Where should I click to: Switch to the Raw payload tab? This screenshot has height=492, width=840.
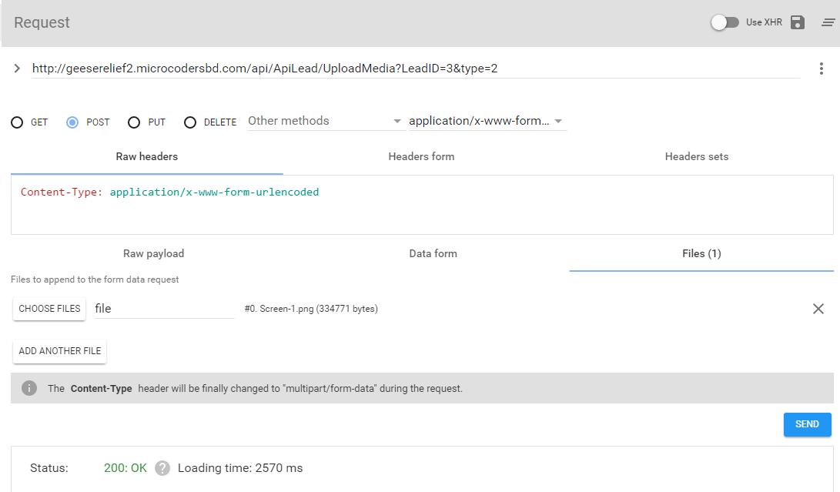pyautogui.click(x=153, y=253)
